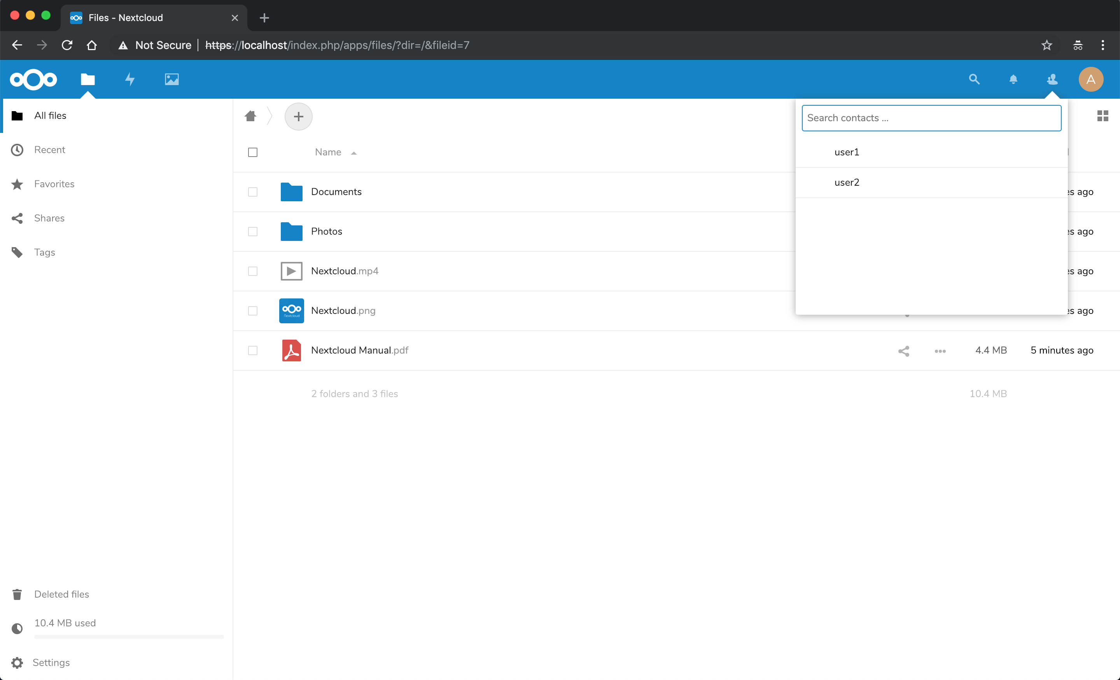
Task: Focus the Search contacts input field
Action: coord(931,118)
